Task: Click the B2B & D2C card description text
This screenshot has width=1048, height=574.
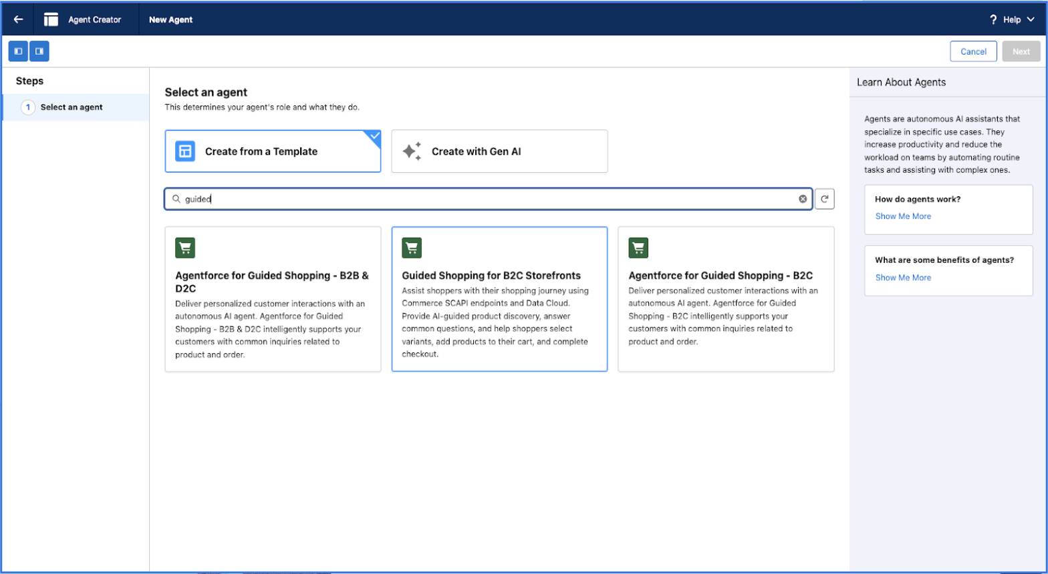Action: [270, 329]
